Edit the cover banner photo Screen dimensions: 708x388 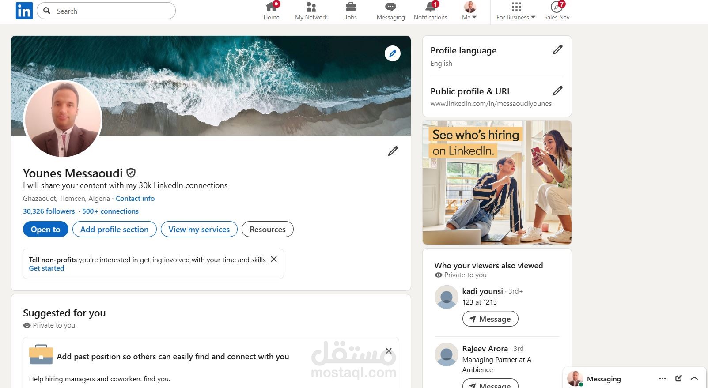392,53
